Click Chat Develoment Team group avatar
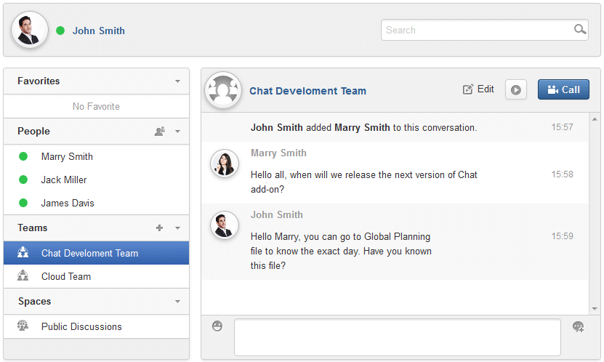The height and width of the screenshot is (362, 604). [223, 90]
